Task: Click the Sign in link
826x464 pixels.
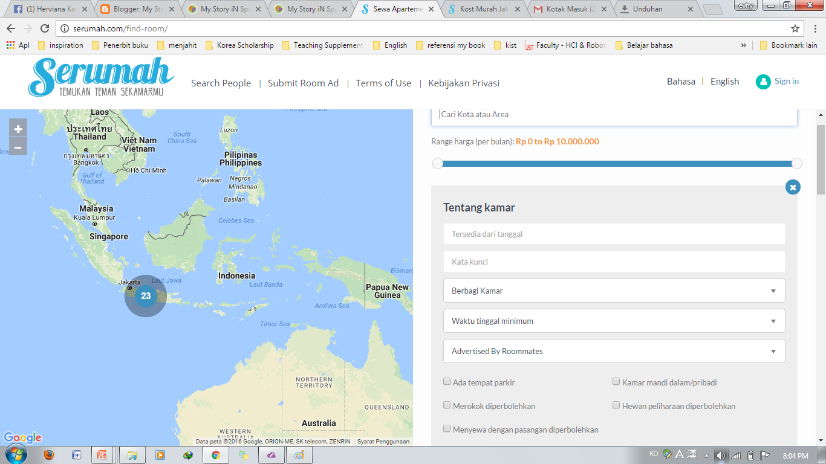Action: tap(786, 81)
